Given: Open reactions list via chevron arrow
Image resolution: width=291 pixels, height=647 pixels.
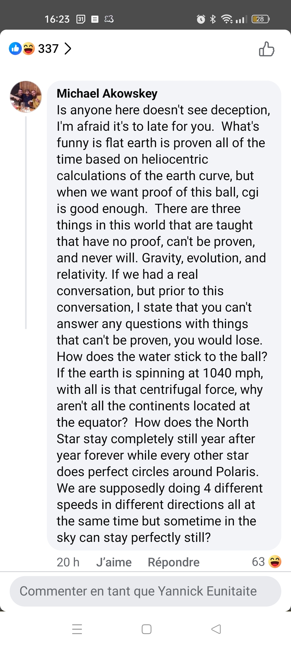Looking at the screenshot, I should (x=68, y=49).
